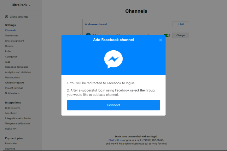The height and width of the screenshot is (151, 227).
Task: Click the Add a new channel link
Action: (x=96, y=24)
